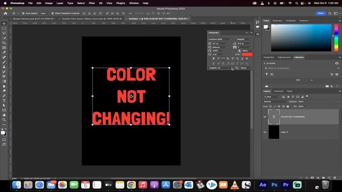Click the rainbow hue slider

(336, 38)
